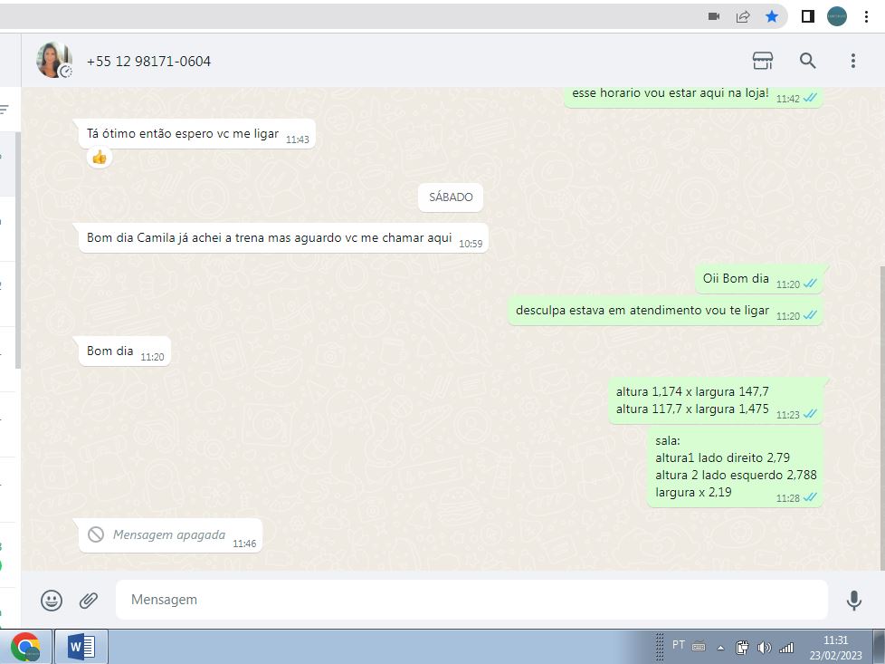Open the emoji picker

(x=52, y=600)
